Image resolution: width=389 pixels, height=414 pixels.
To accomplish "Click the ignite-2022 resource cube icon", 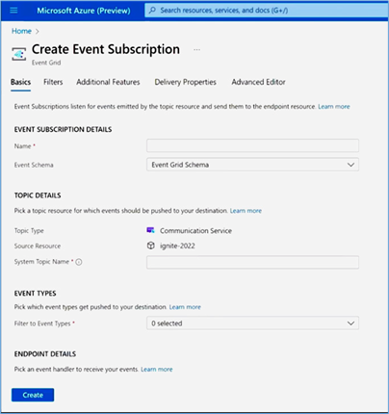I will (x=150, y=246).
